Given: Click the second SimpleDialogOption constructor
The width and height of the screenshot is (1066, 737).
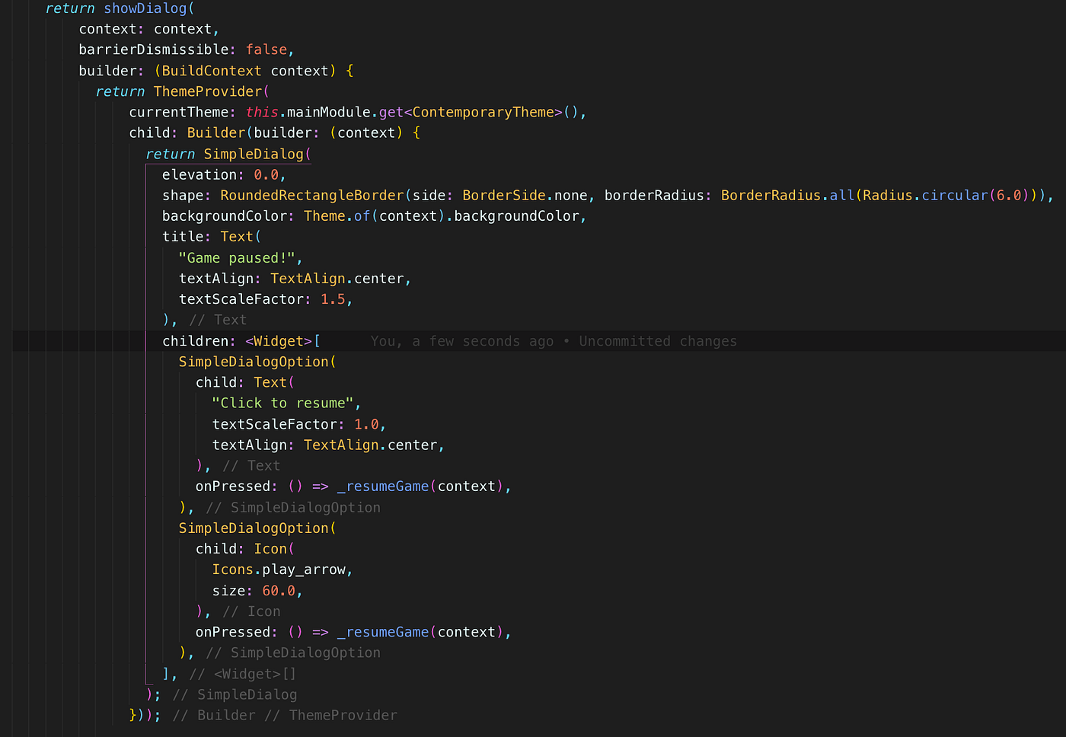Looking at the screenshot, I should [255, 528].
